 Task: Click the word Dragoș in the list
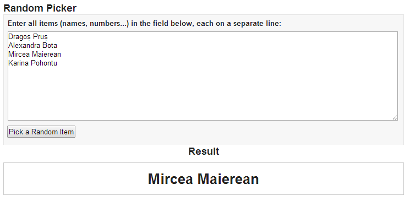pos(20,37)
